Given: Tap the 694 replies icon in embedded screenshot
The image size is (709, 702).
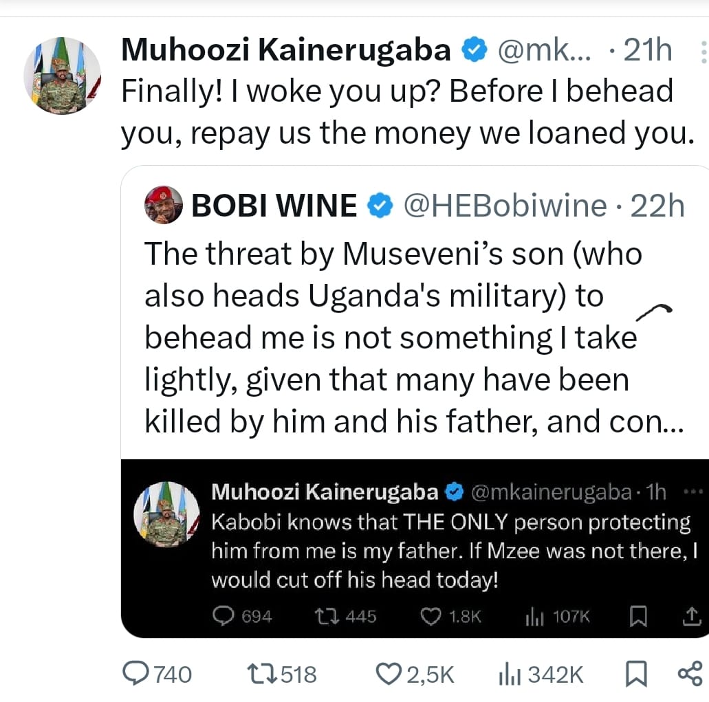Looking at the screenshot, I should coord(223,617).
